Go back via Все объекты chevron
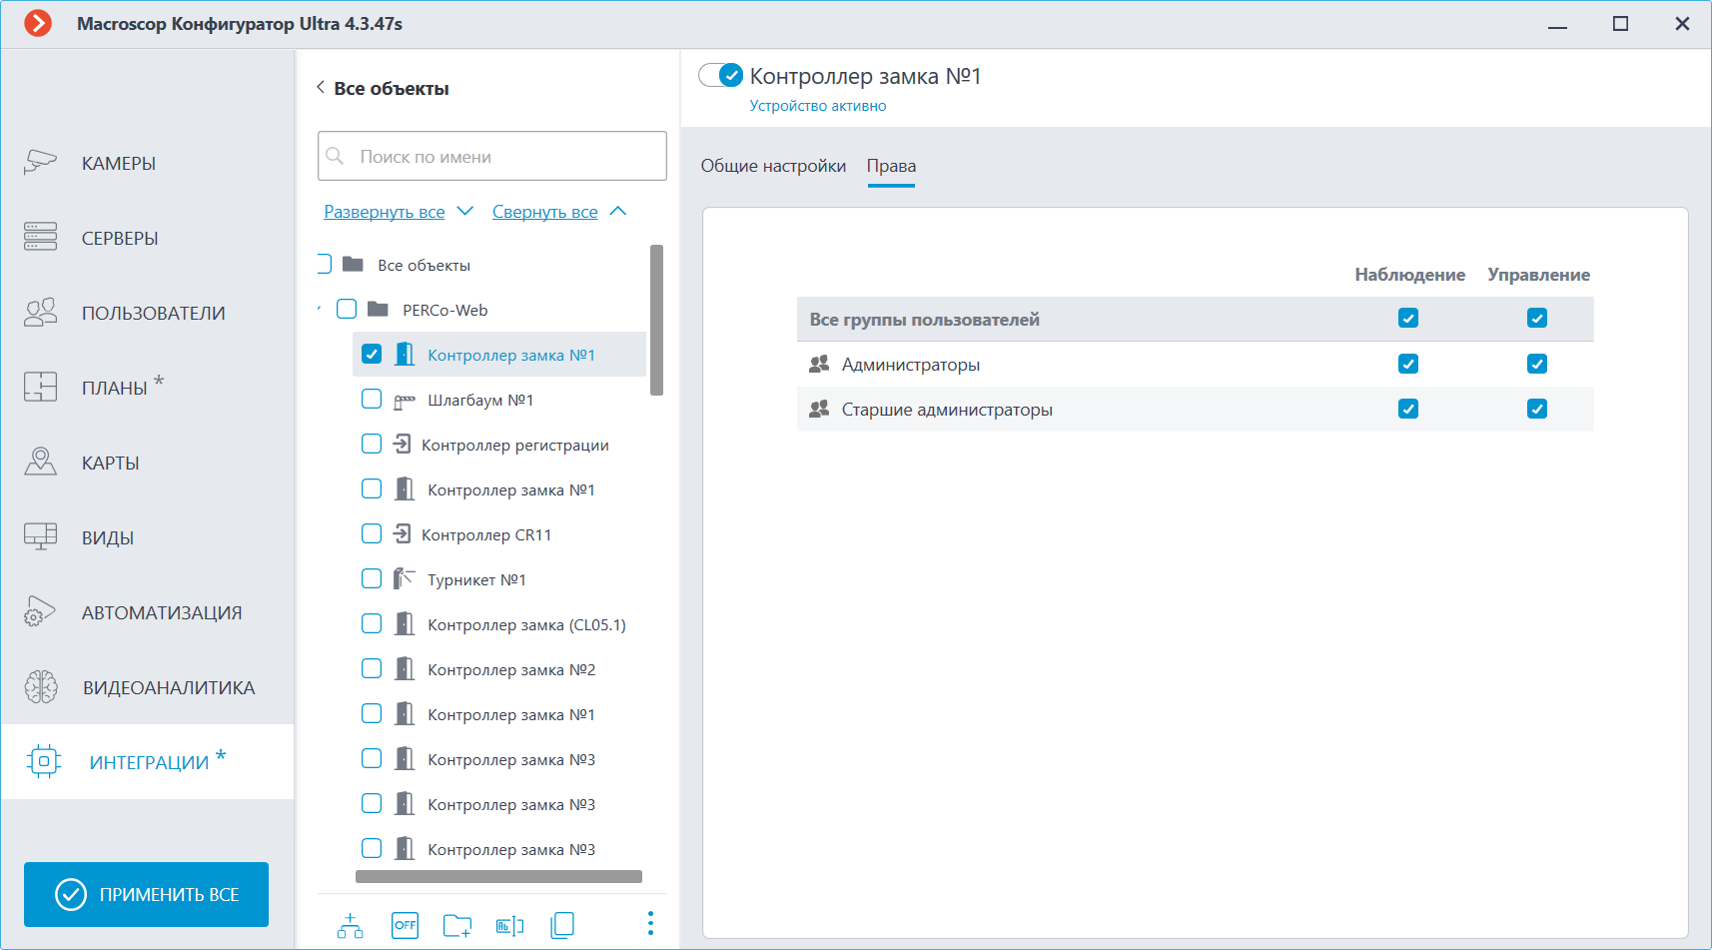This screenshot has height=950, width=1712. pos(321,87)
